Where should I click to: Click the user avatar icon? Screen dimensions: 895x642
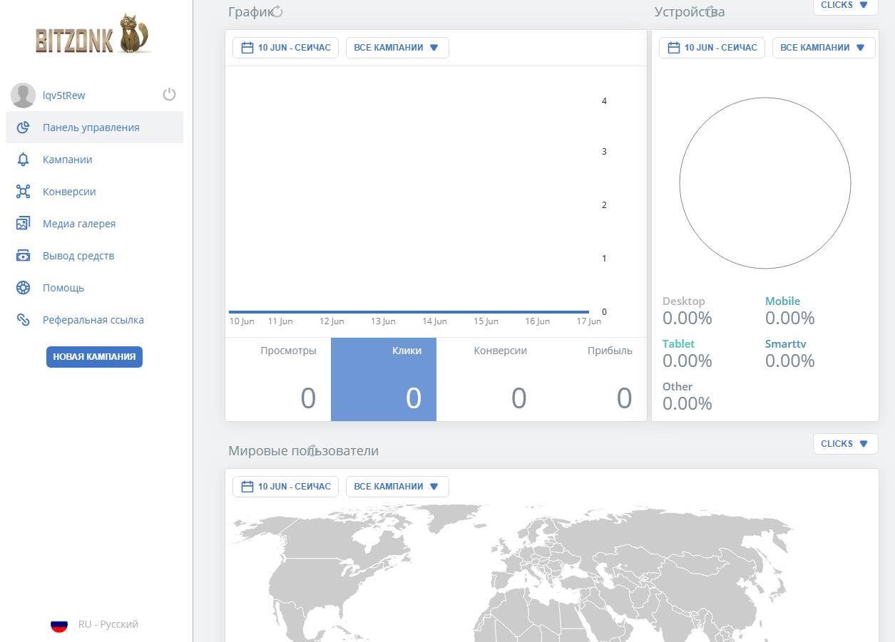coord(23,95)
